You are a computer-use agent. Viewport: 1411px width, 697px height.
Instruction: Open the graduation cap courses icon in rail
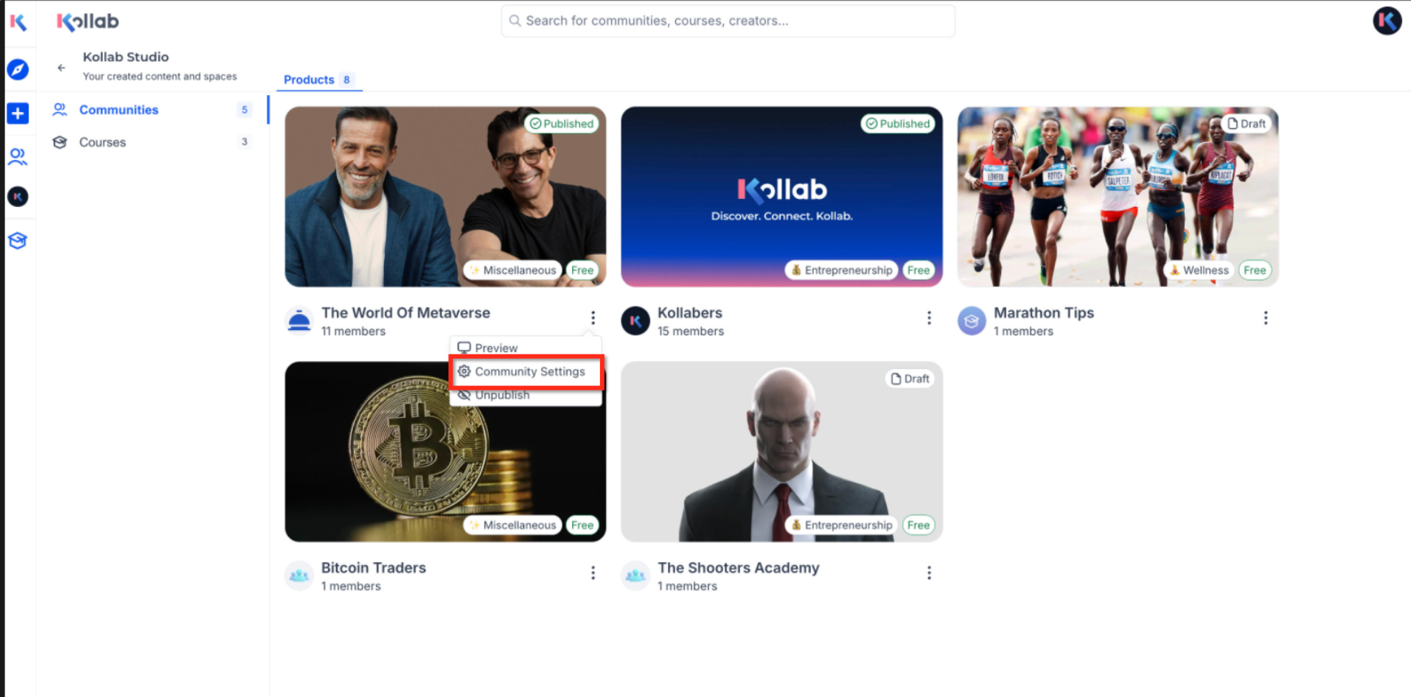pos(18,240)
